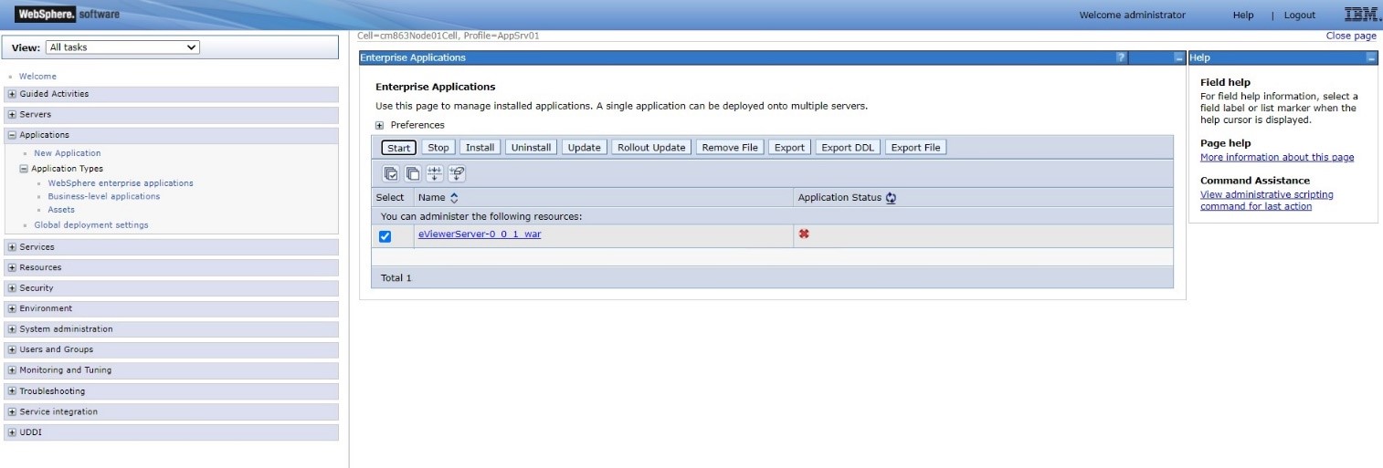Expand the Services navigation section
1383x468 pixels.
(12, 247)
